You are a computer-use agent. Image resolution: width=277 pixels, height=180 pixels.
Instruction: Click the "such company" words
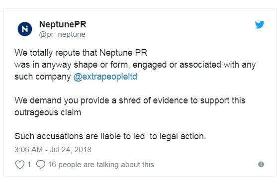click(x=43, y=77)
